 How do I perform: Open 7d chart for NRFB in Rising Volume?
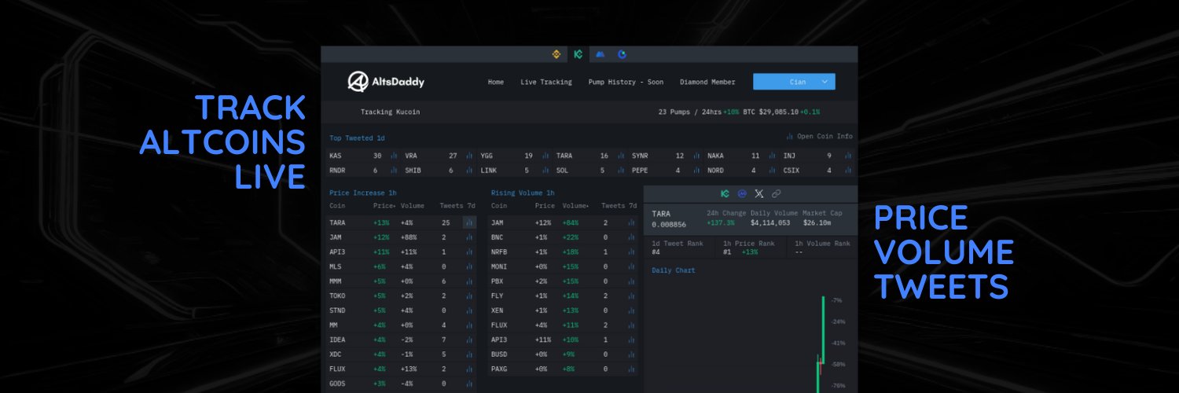click(x=631, y=252)
